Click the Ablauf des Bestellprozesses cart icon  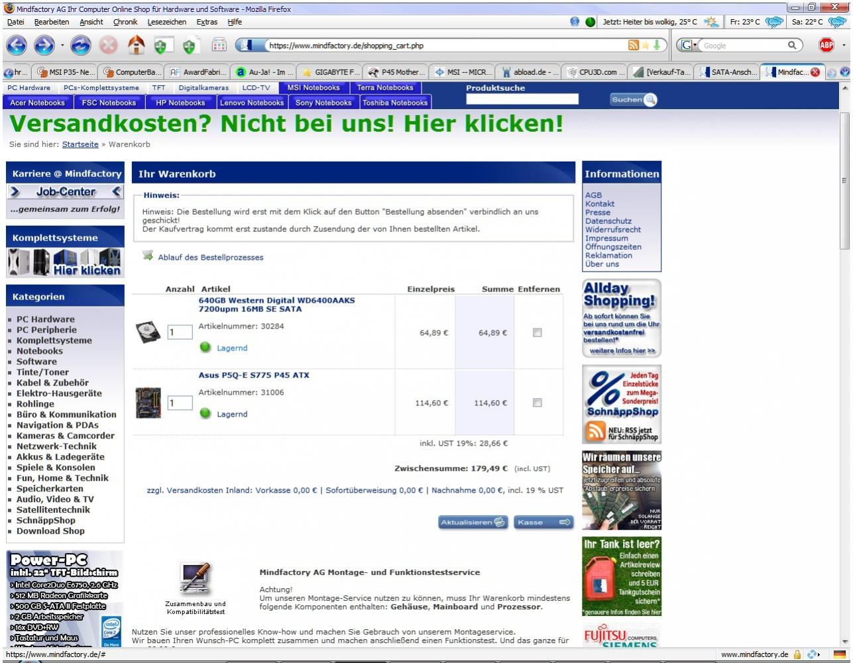(148, 256)
